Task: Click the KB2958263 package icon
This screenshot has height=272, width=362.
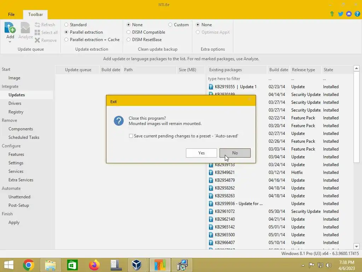Action: (211, 195)
